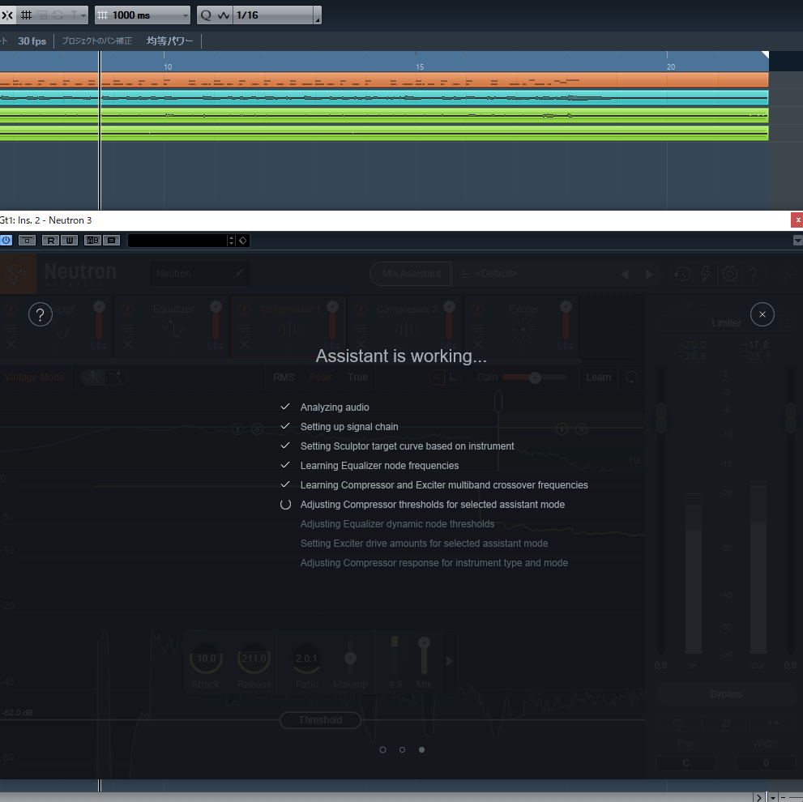Image resolution: width=803 pixels, height=802 pixels.
Task: Select Peak detection mode
Action: click(x=321, y=378)
